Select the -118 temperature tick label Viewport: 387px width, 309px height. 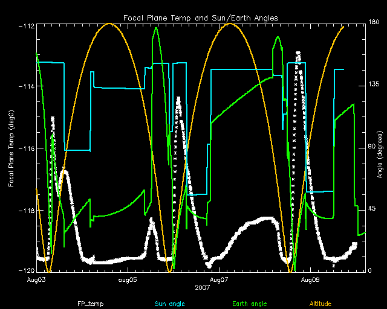26,211
